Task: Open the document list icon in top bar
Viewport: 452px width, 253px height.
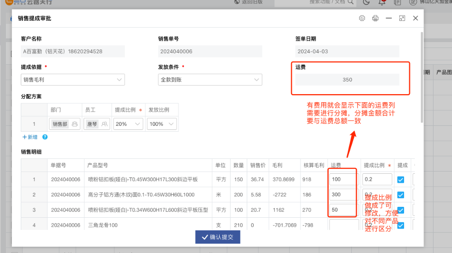Action: [x=397, y=2]
